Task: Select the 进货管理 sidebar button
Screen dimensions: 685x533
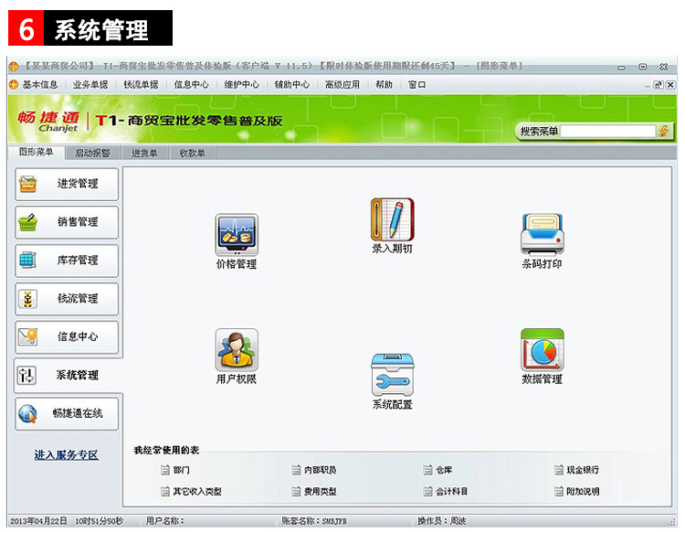Action: [x=67, y=184]
